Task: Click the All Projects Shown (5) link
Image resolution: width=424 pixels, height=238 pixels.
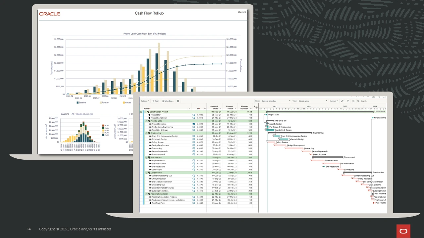Action: pos(82,114)
